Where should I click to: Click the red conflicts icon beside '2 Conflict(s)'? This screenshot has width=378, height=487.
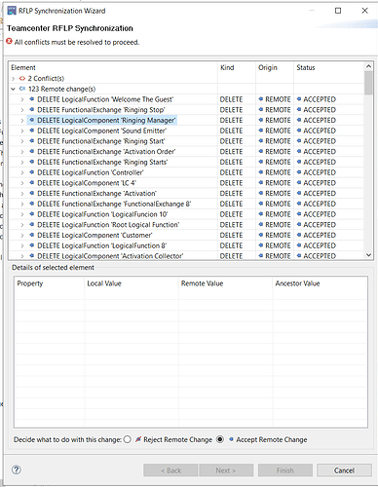[22, 78]
